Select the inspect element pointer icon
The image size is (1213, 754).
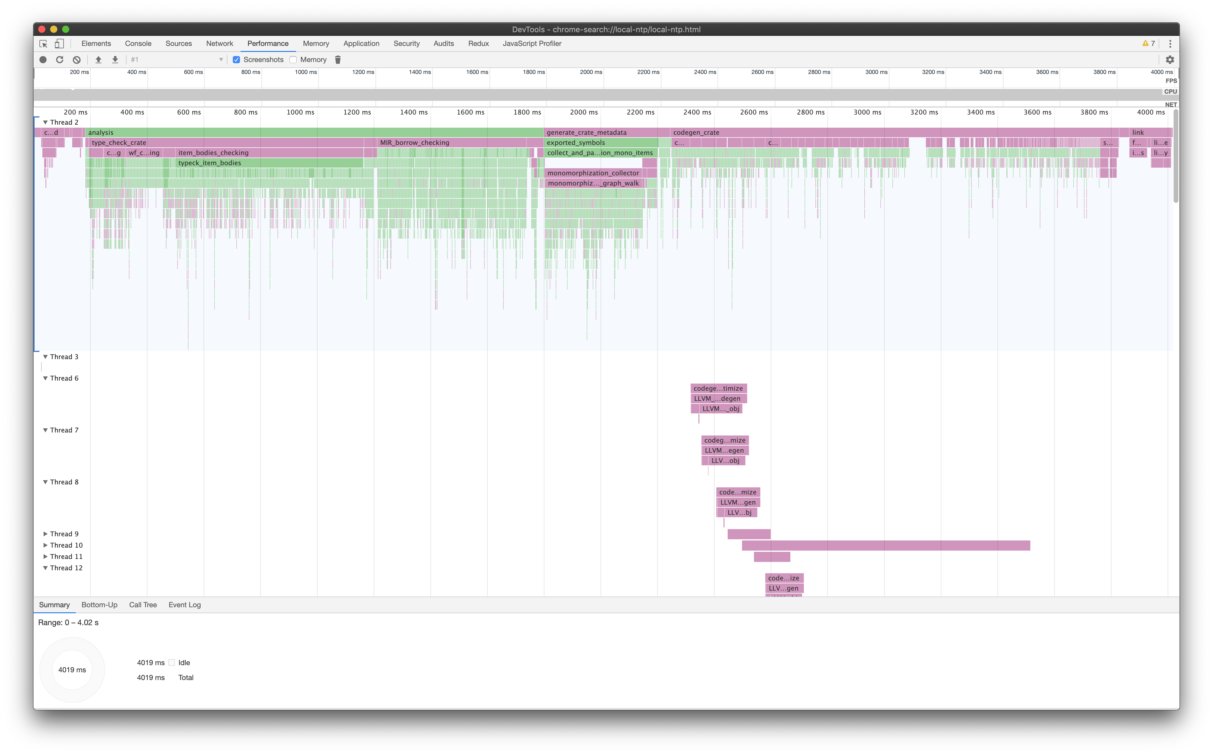43,44
